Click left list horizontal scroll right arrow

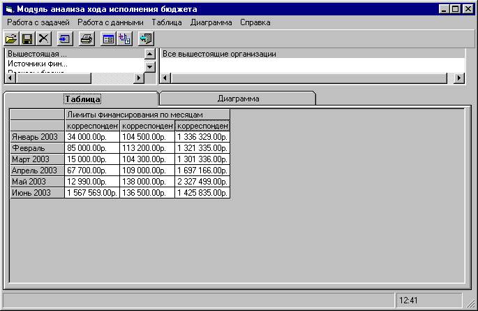(139, 78)
